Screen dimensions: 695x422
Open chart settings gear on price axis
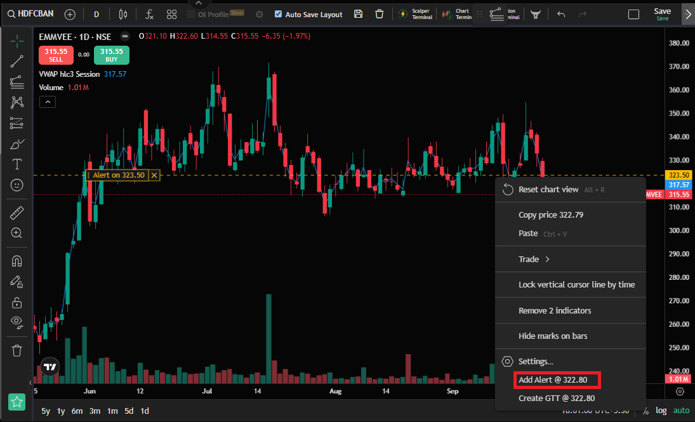[680, 392]
